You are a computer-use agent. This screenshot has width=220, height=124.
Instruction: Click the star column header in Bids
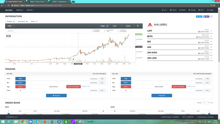(103, 111)
